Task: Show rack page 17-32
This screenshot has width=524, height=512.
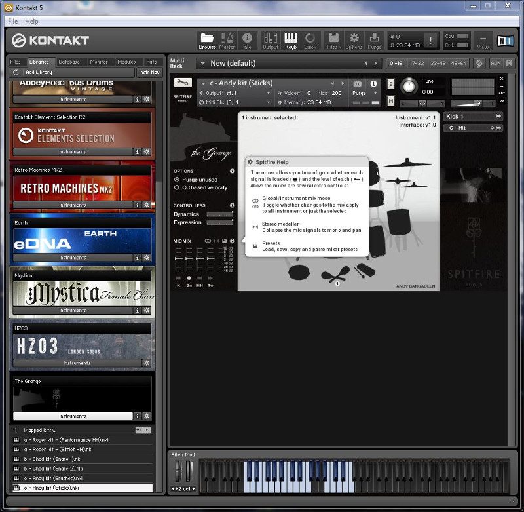Action: [417, 63]
